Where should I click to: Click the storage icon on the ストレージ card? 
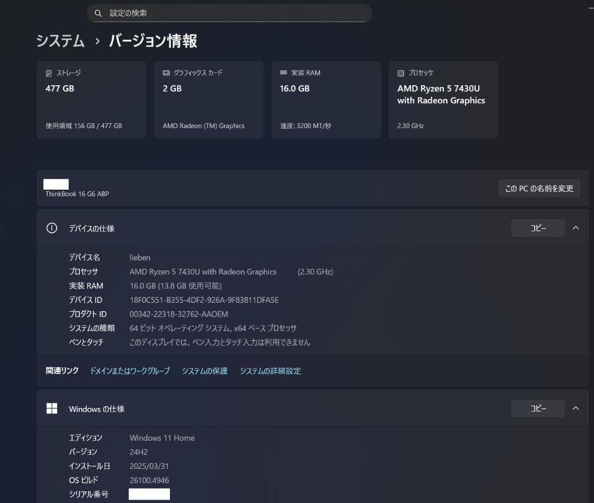tap(49, 72)
